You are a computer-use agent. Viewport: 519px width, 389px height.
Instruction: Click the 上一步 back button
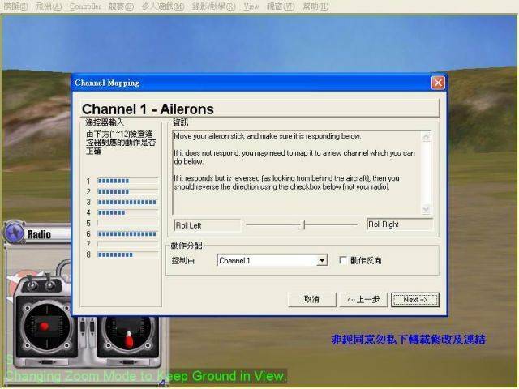pyautogui.click(x=363, y=299)
